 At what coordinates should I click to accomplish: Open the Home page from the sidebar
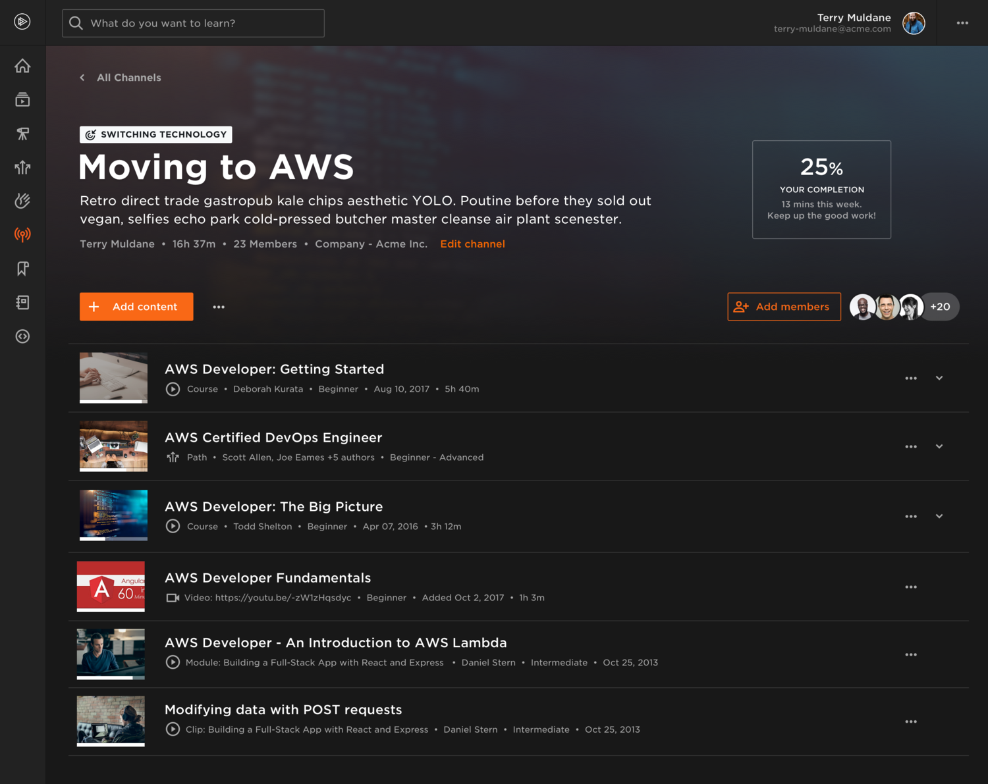[x=22, y=66]
